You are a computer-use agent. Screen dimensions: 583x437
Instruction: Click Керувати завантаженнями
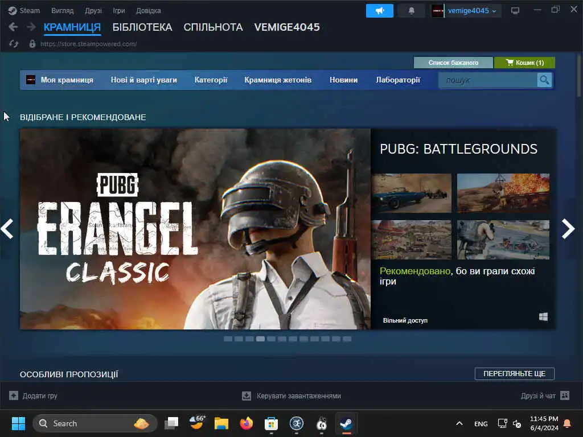pos(299,396)
